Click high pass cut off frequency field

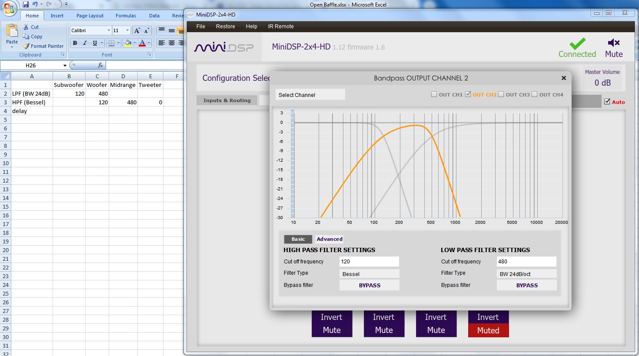coord(369,262)
